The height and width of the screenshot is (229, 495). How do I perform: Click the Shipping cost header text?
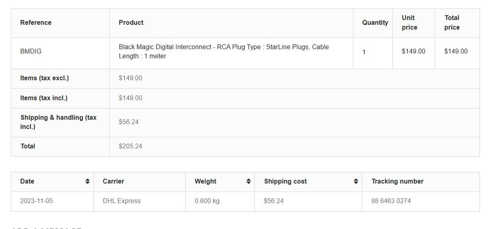pyautogui.click(x=286, y=182)
